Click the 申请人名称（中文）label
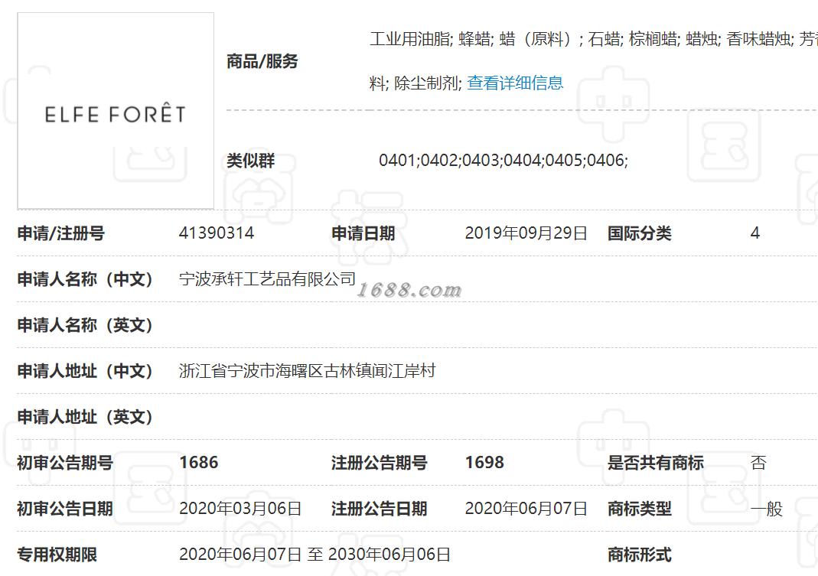The image size is (818, 576). click(85, 279)
